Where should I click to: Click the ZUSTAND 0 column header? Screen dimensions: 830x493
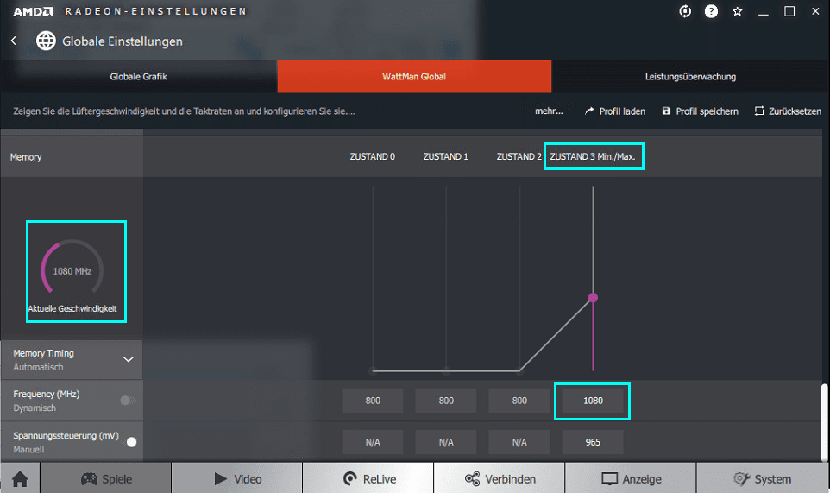[x=372, y=157]
